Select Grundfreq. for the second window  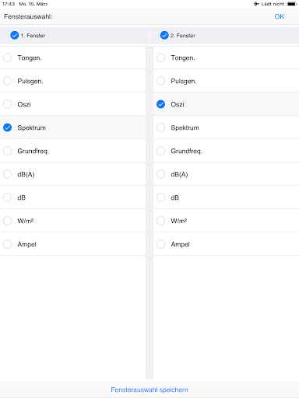tap(226, 151)
